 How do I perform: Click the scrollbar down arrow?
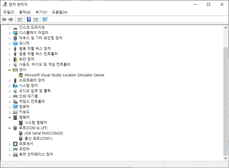pyautogui.click(x=225, y=158)
